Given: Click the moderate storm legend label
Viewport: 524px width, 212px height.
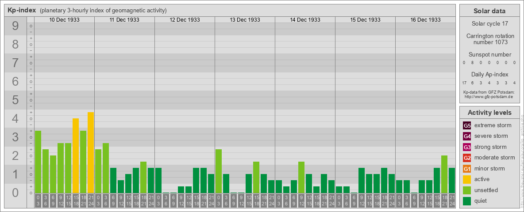Looking at the screenshot, I should pos(495,158).
